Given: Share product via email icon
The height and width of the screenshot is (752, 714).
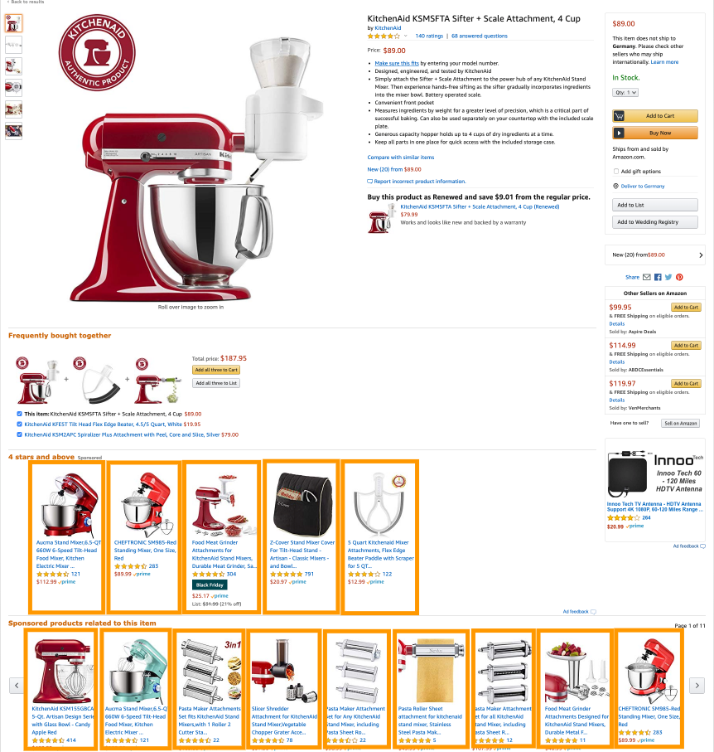Looking at the screenshot, I should click(646, 277).
